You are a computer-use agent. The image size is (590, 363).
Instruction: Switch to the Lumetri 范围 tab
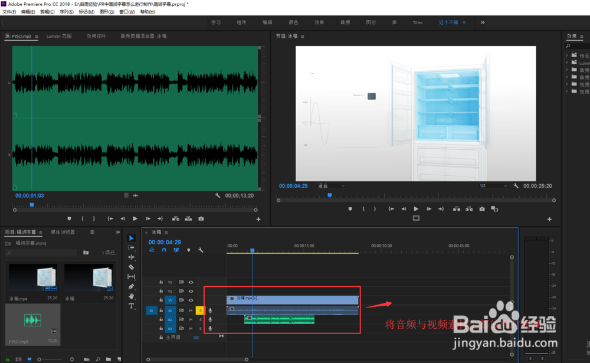pyautogui.click(x=59, y=36)
